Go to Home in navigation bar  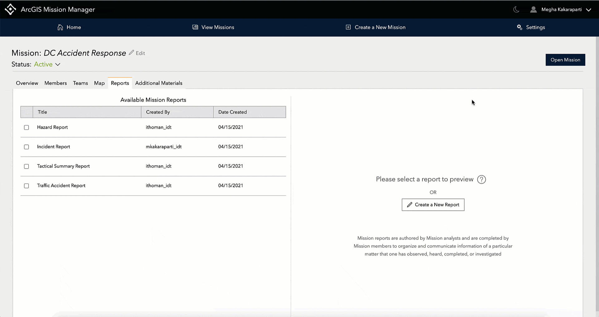(x=69, y=27)
